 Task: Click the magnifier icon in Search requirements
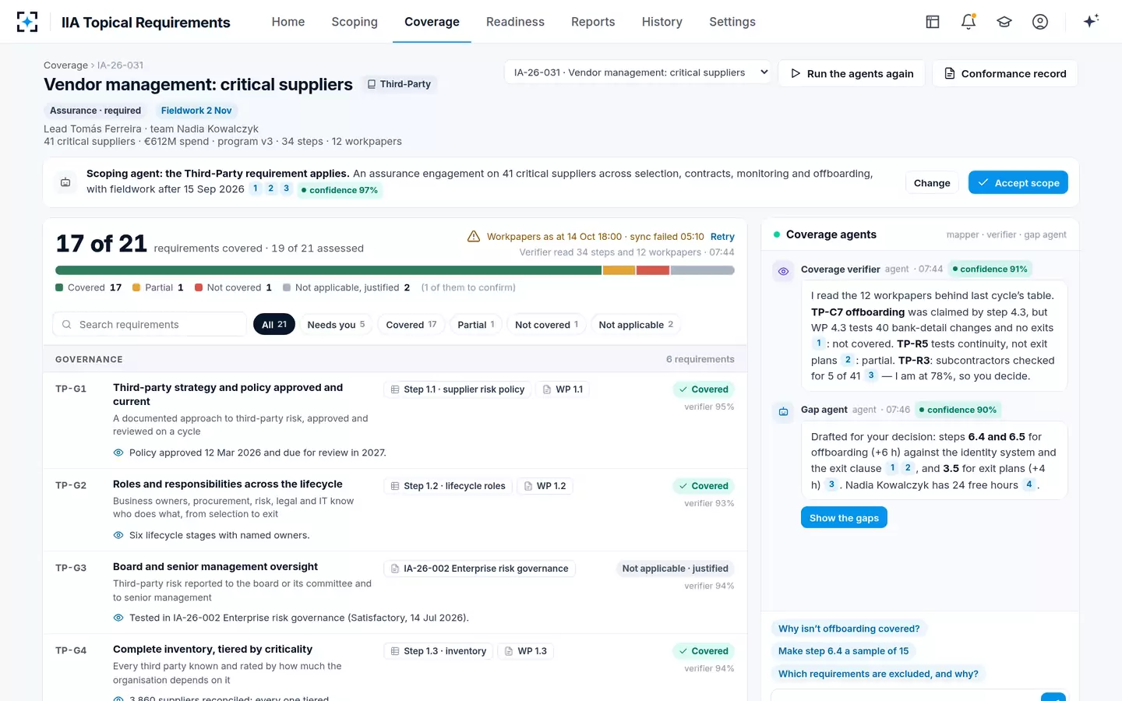[67, 325]
